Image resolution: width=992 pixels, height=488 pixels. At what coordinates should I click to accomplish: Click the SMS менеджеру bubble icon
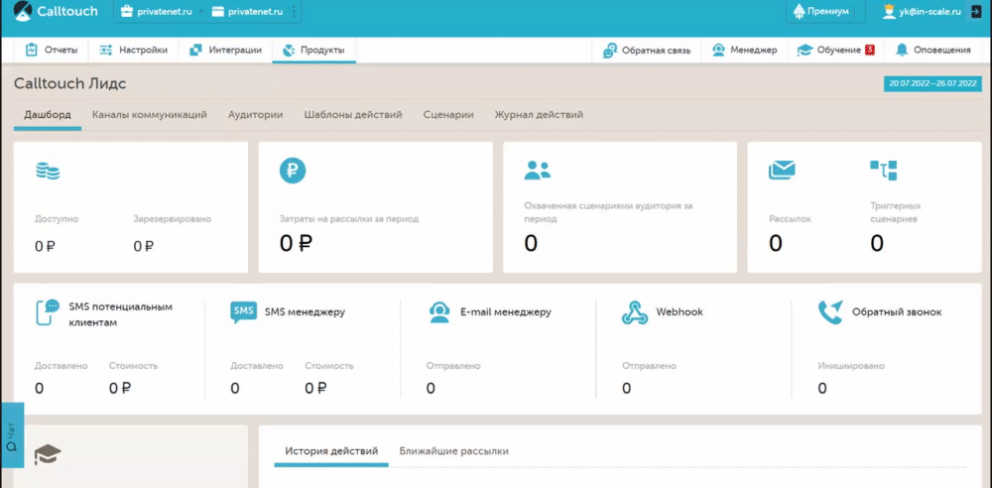tap(244, 312)
